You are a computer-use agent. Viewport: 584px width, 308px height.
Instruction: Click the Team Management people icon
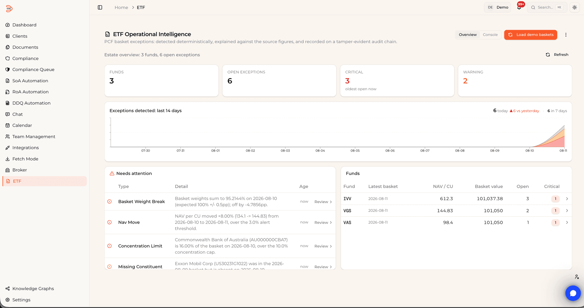pos(8,136)
